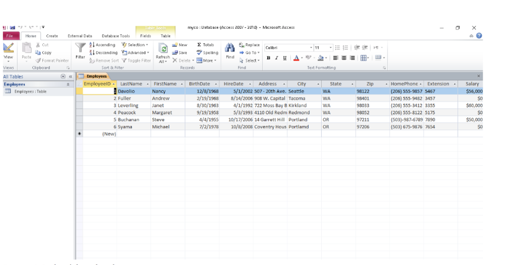Minimize the ribbon with the caret icon
Image resolution: width=527 pixels, height=265 pixels.
471,36
